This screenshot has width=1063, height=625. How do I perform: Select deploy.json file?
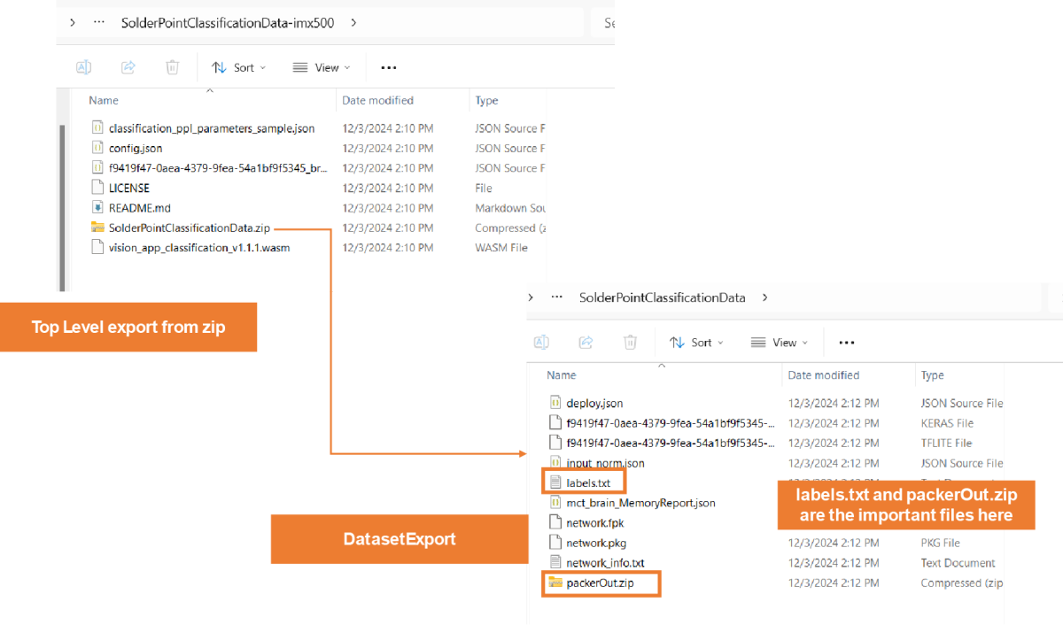(594, 403)
